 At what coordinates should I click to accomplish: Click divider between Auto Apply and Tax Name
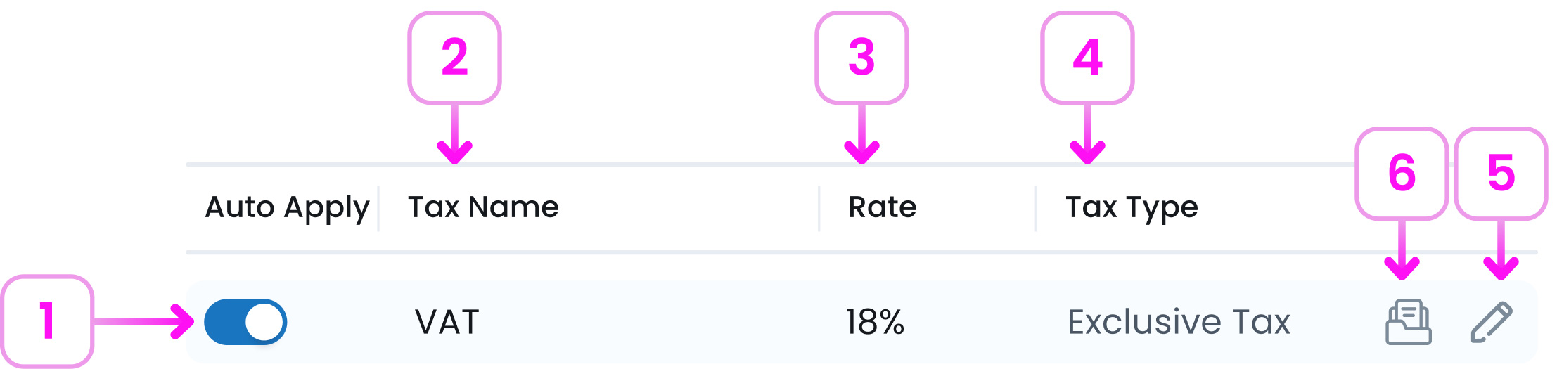(378, 208)
